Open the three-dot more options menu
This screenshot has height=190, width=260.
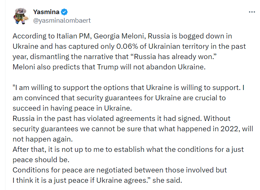pyautogui.click(x=252, y=12)
